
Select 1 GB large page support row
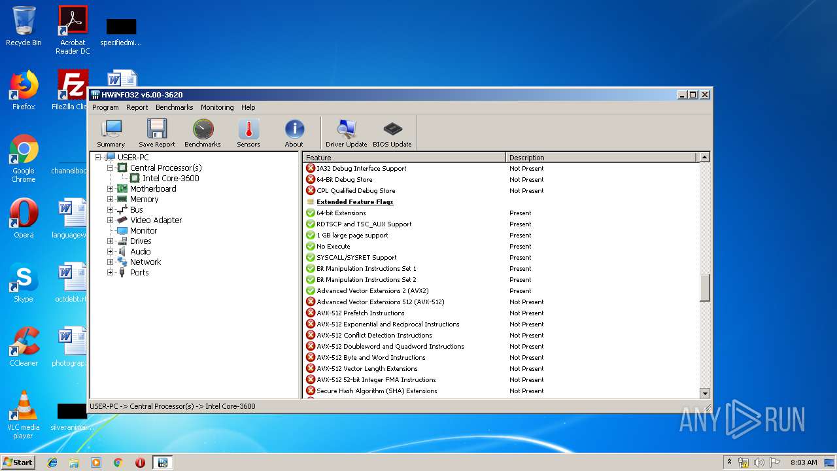501,235
